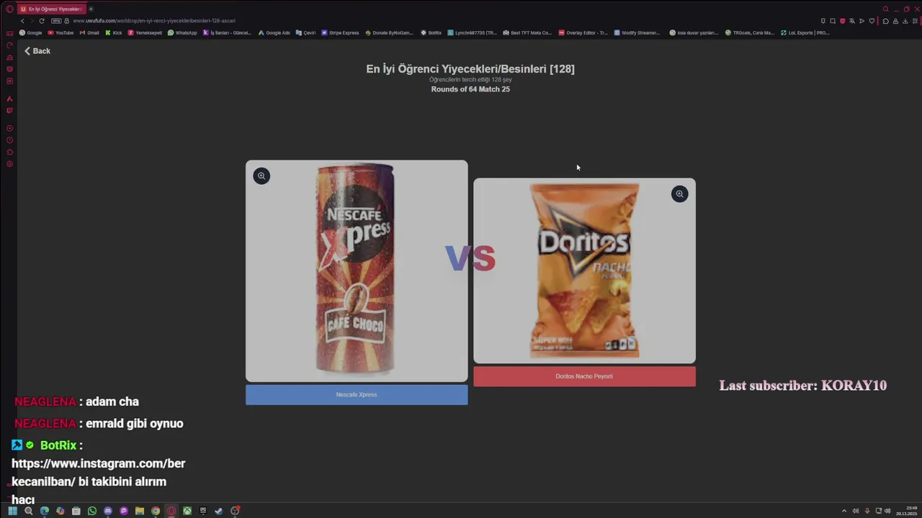
Task: Open the WhatsApp bookmark
Action: (x=182, y=33)
